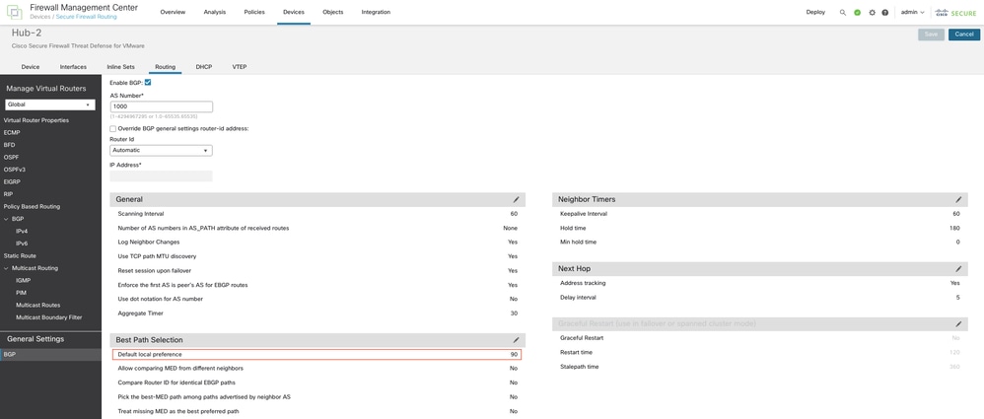Check Override BGP general settings router-id address
Screen dimensions: 984x419
point(113,128)
